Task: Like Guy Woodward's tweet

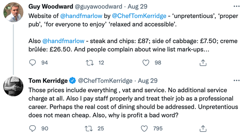Action: [146, 63]
